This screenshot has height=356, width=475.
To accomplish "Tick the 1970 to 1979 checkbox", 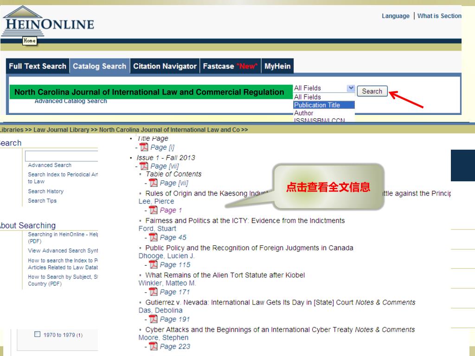I will (x=37, y=334).
